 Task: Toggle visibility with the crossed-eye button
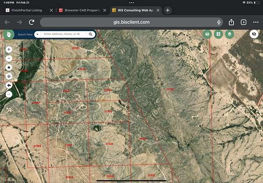(254, 34)
